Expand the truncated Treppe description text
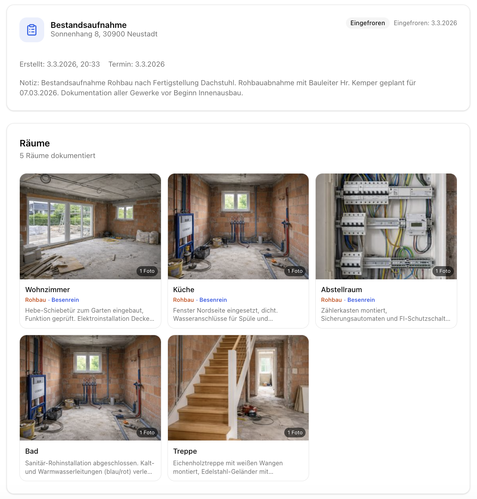This screenshot has height=499, width=477. tap(228, 467)
